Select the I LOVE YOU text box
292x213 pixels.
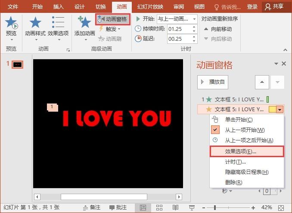coord(117,118)
